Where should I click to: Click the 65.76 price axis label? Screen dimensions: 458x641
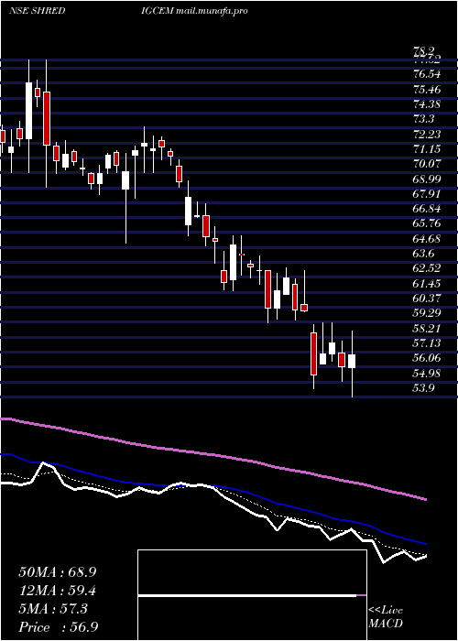click(427, 223)
